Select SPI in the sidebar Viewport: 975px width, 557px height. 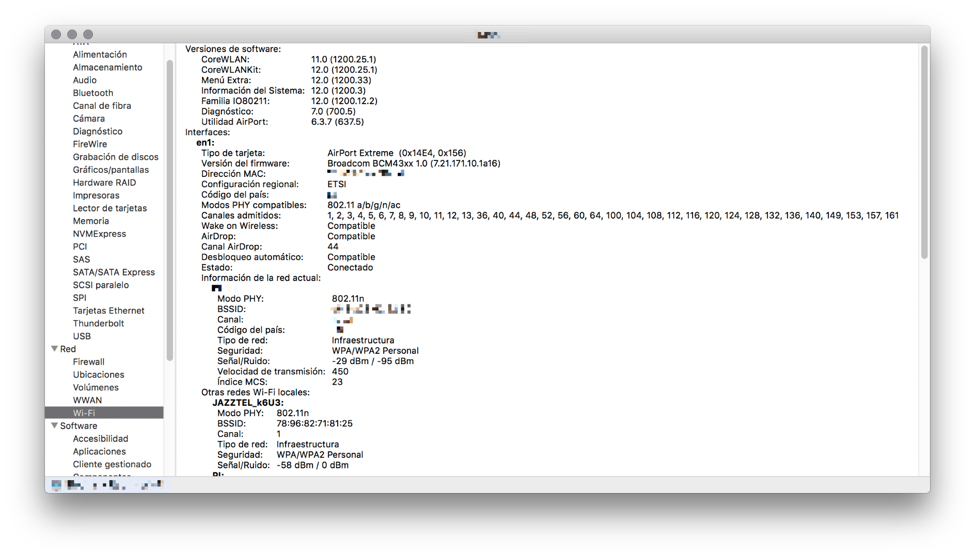click(80, 298)
